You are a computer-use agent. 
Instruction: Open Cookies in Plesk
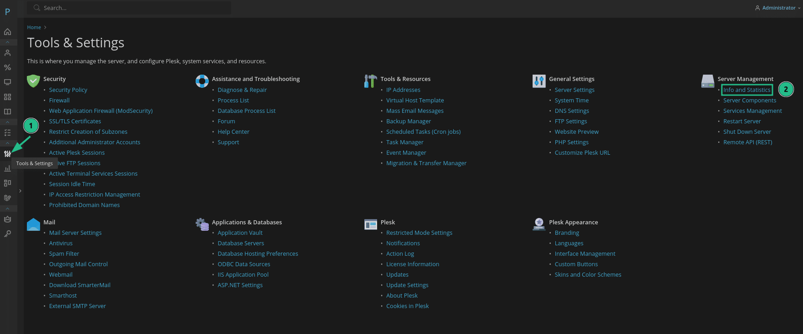pos(407,306)
